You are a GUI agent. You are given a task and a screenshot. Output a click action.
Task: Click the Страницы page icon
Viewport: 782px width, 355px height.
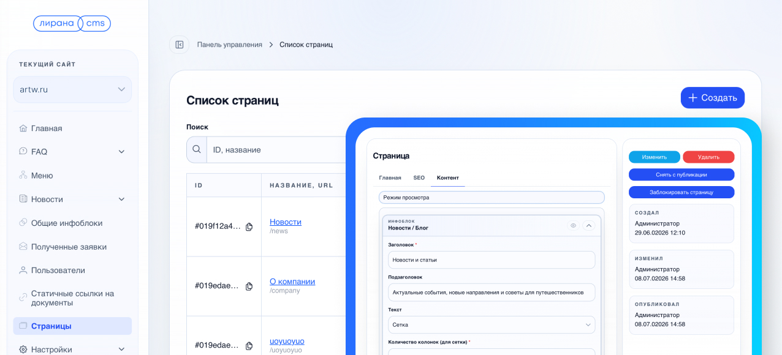[23, 326]
